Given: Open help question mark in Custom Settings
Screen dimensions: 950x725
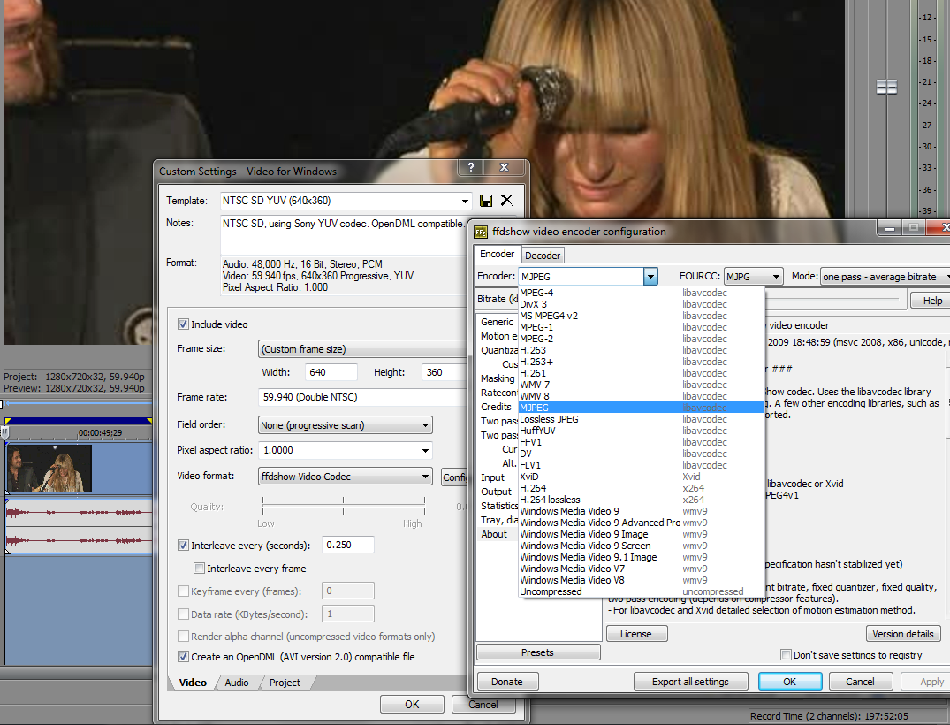Looking at the screenshot, I should pos(471,167).
